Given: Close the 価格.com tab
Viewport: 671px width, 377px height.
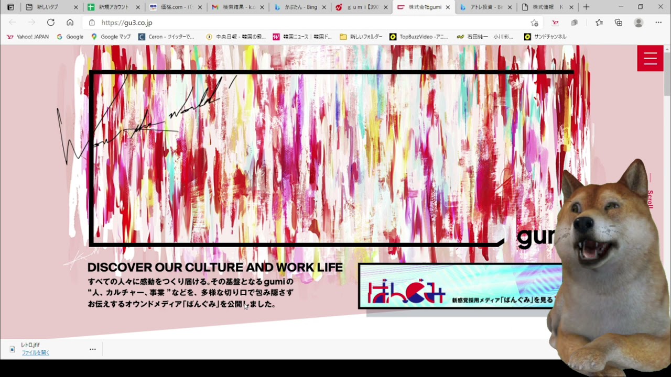Looking at the screenshot, I should pyautogui.click(x=200, y=7).
